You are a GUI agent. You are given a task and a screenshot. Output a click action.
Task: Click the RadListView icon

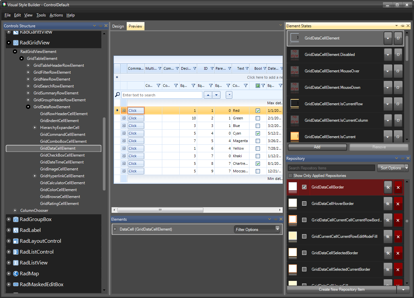15,263
